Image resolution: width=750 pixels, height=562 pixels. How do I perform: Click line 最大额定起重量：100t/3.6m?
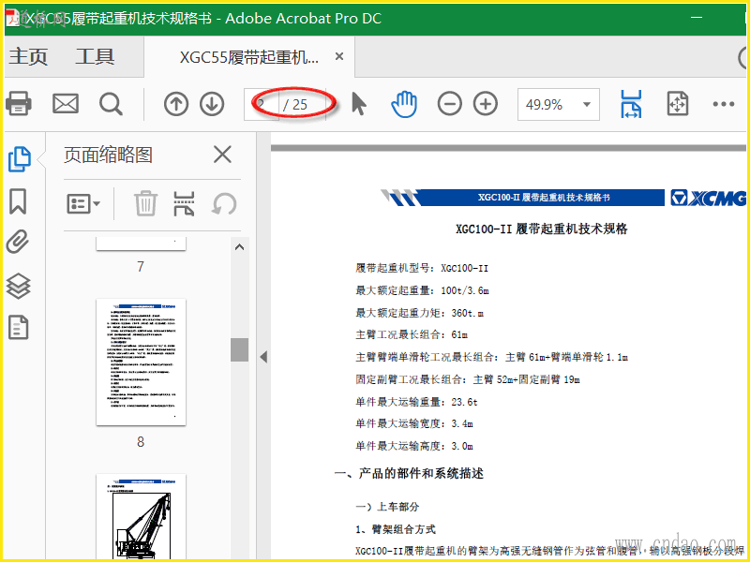coord(423,290)
